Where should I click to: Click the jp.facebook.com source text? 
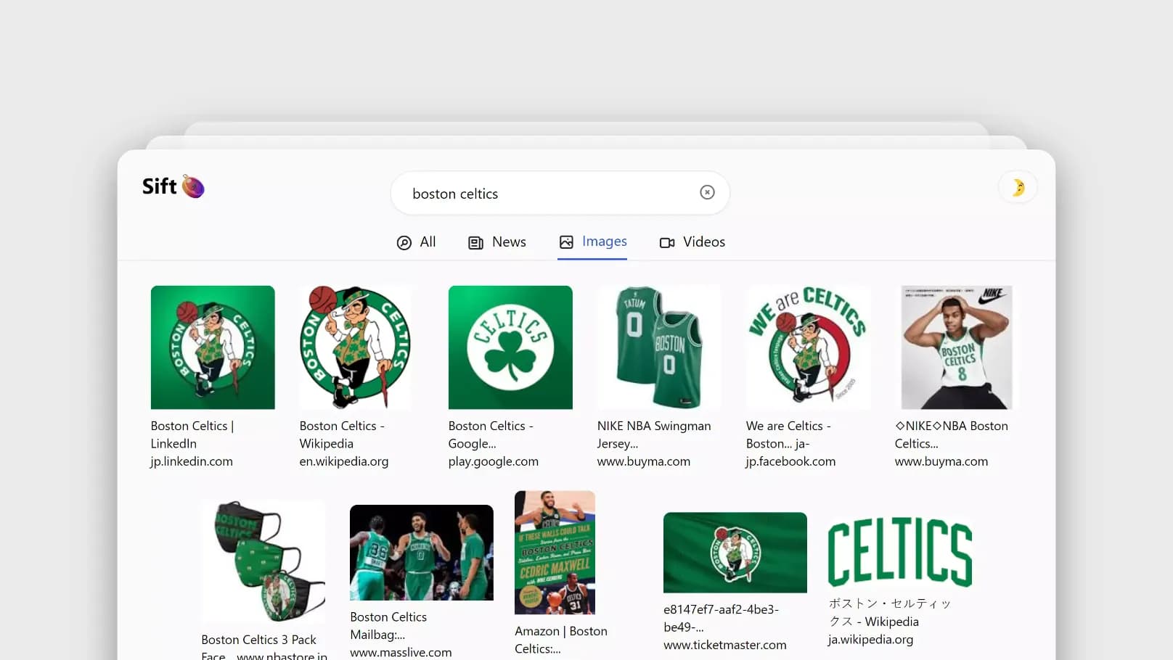790,461
